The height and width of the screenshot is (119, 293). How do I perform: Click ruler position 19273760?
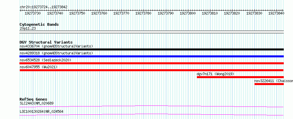point(99,13)
